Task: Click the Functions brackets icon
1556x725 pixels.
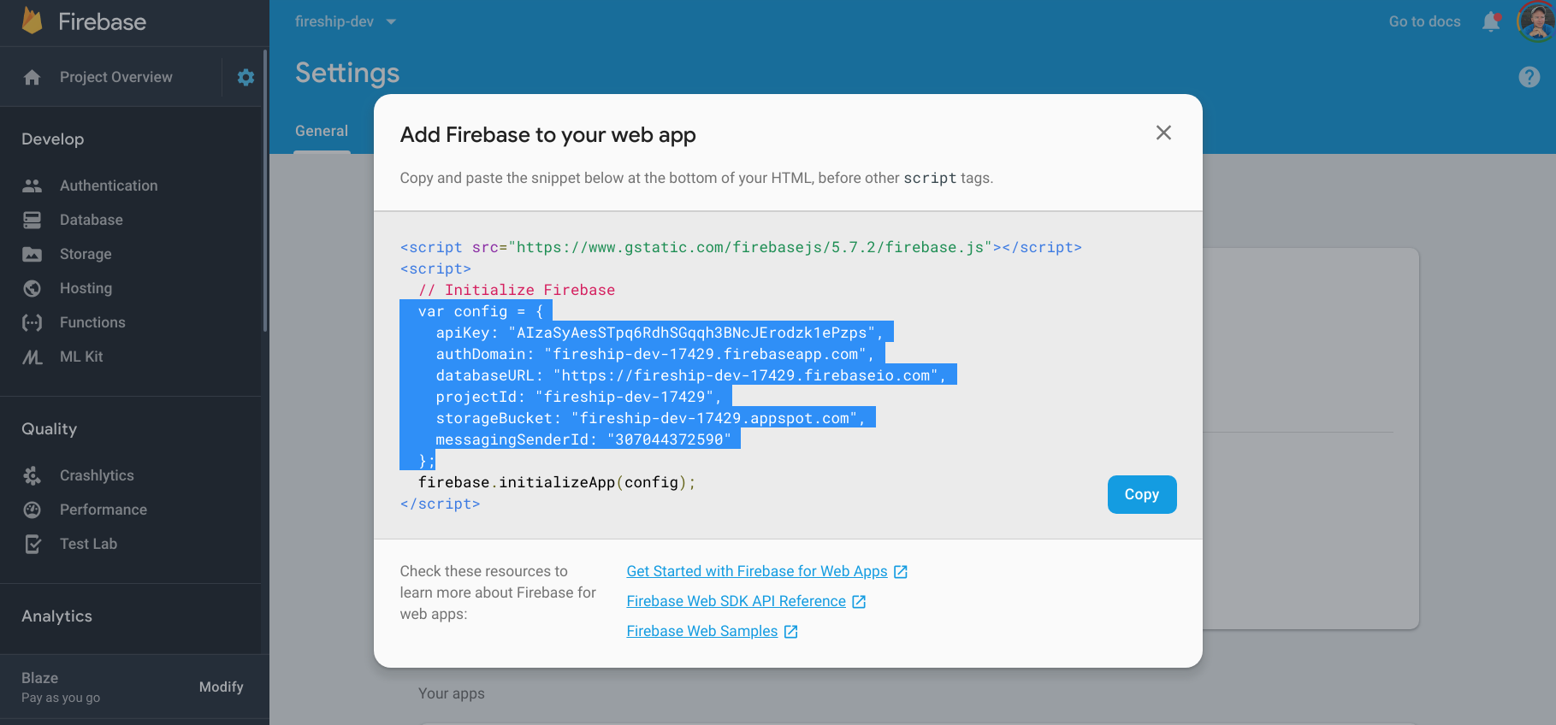Action: click(x=33, y=322)
